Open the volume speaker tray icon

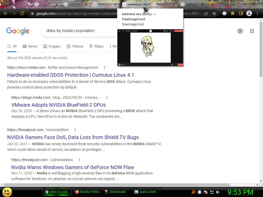(x=218, y=192)
